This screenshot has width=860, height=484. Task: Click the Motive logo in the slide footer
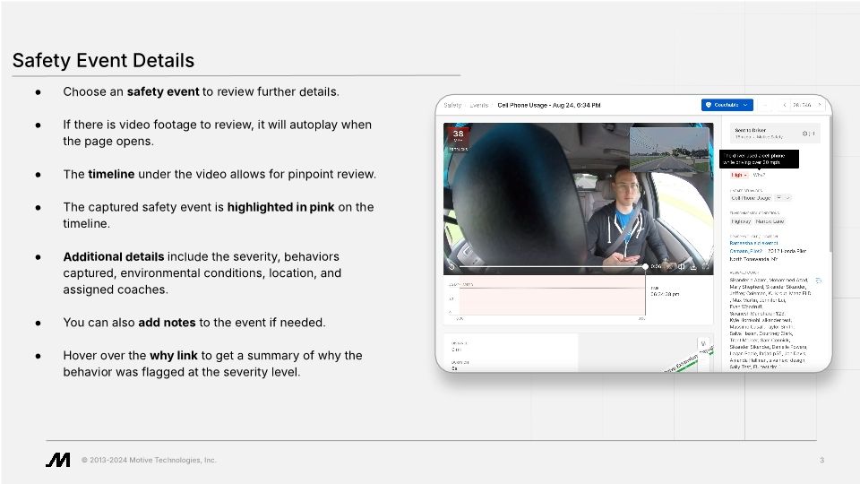(x=58, y=460)
